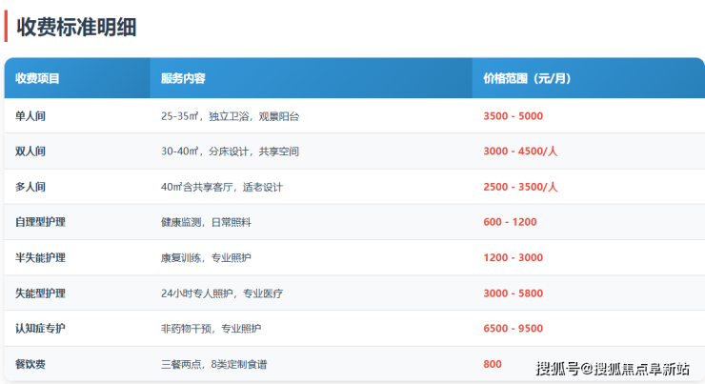Select the 收费项目 column header
This screenshot has width=705, height=384.
point(38,78)
